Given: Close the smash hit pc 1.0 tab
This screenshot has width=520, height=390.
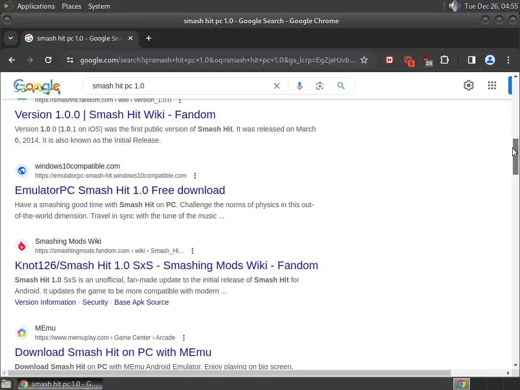Looking at the screenshot, I should (x=131, y=38).
